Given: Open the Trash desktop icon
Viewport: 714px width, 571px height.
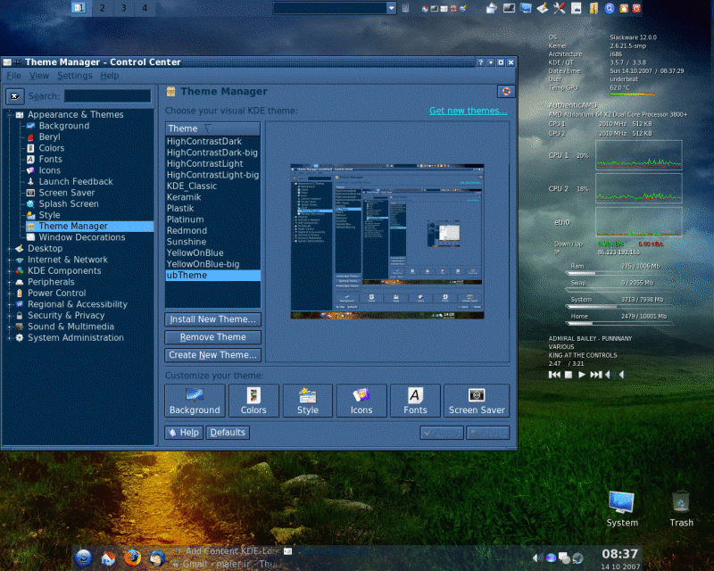Looking at the screenshot, I should (681, 509).
